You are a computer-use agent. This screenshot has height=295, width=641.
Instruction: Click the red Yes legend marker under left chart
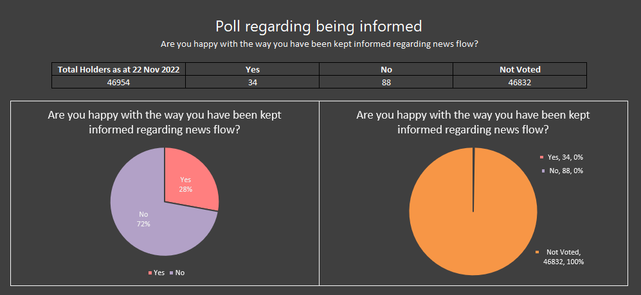(x=151, y=273)
